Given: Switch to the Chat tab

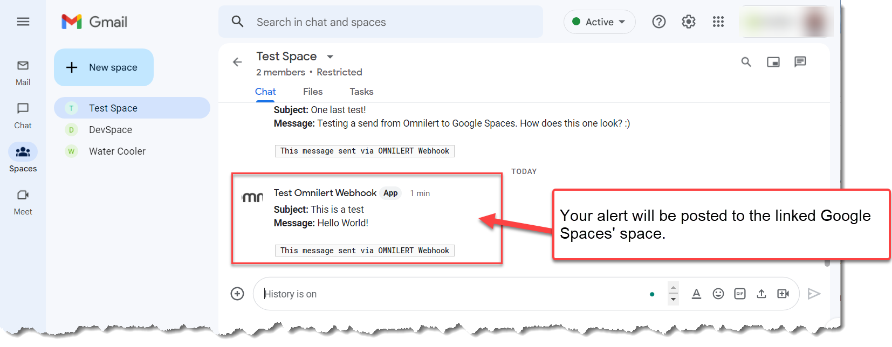Looking at the screenshot, I should pyautogui.click(x=265, y=92).
